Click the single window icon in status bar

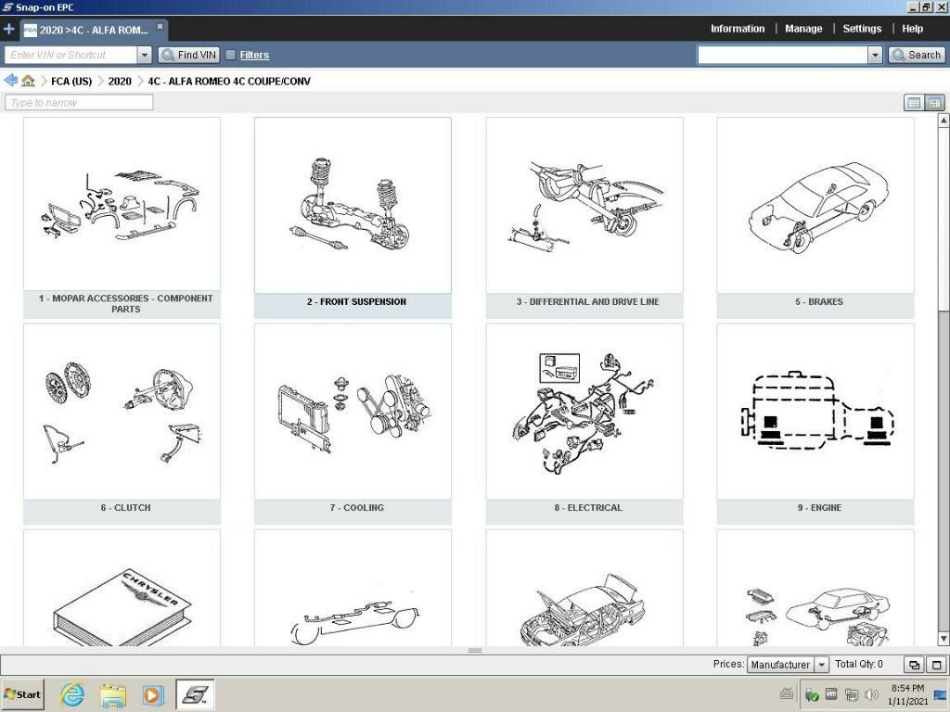[936, 665]
